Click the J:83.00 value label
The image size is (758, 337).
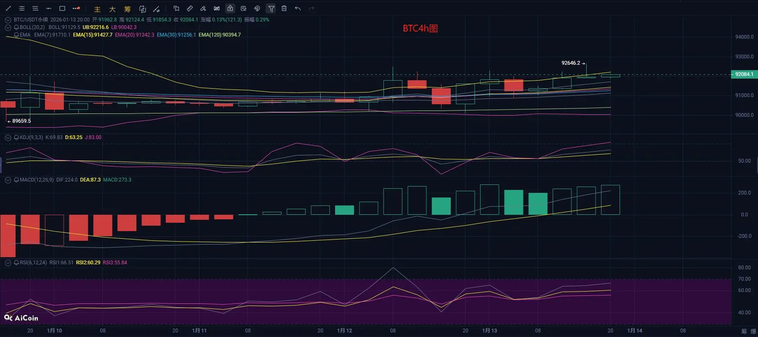[x=93, y=137]
